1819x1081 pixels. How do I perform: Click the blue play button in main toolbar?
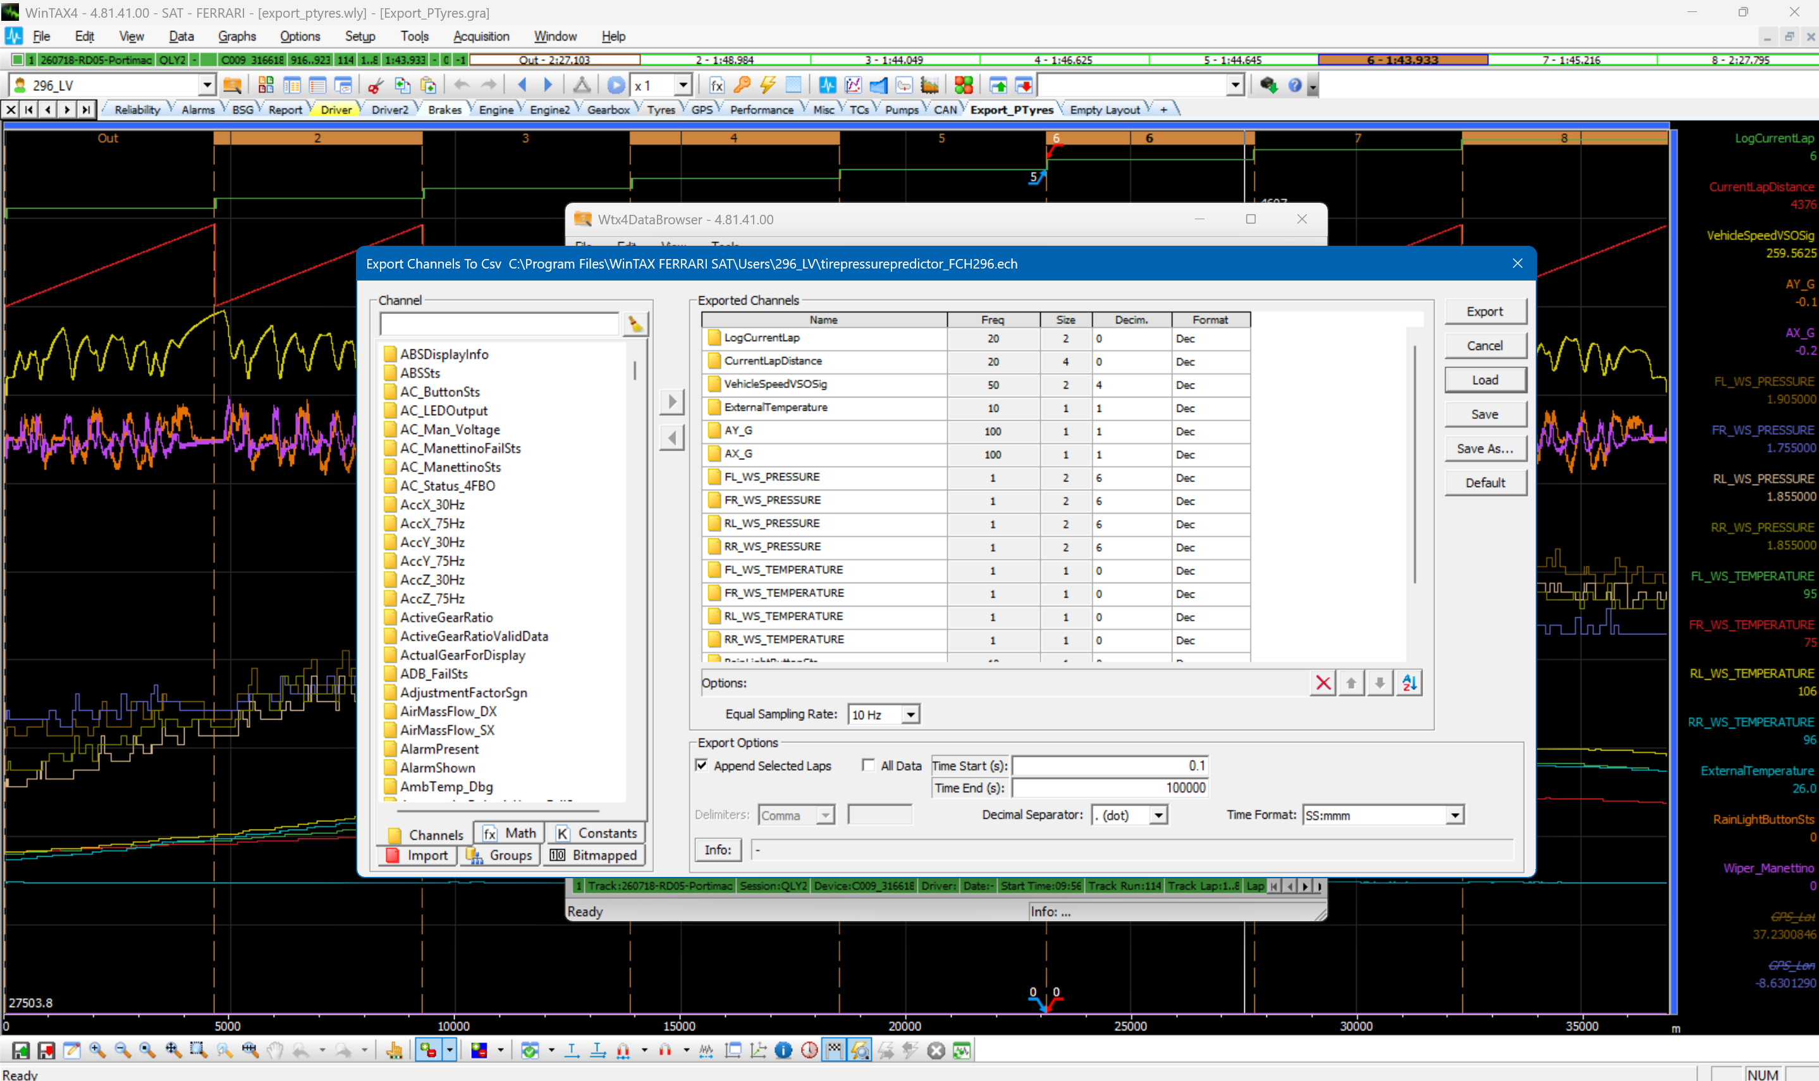616,86
